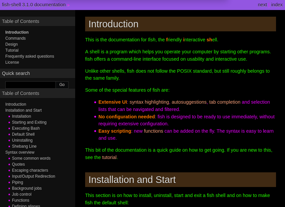Jump to Shebang Line section

(x=24, y=146)
